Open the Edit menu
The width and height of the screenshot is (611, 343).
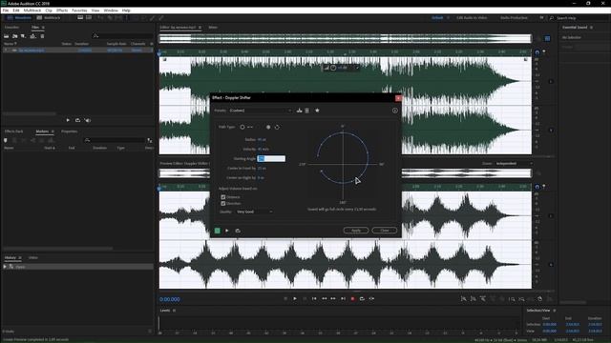click(x=16, y=10)
